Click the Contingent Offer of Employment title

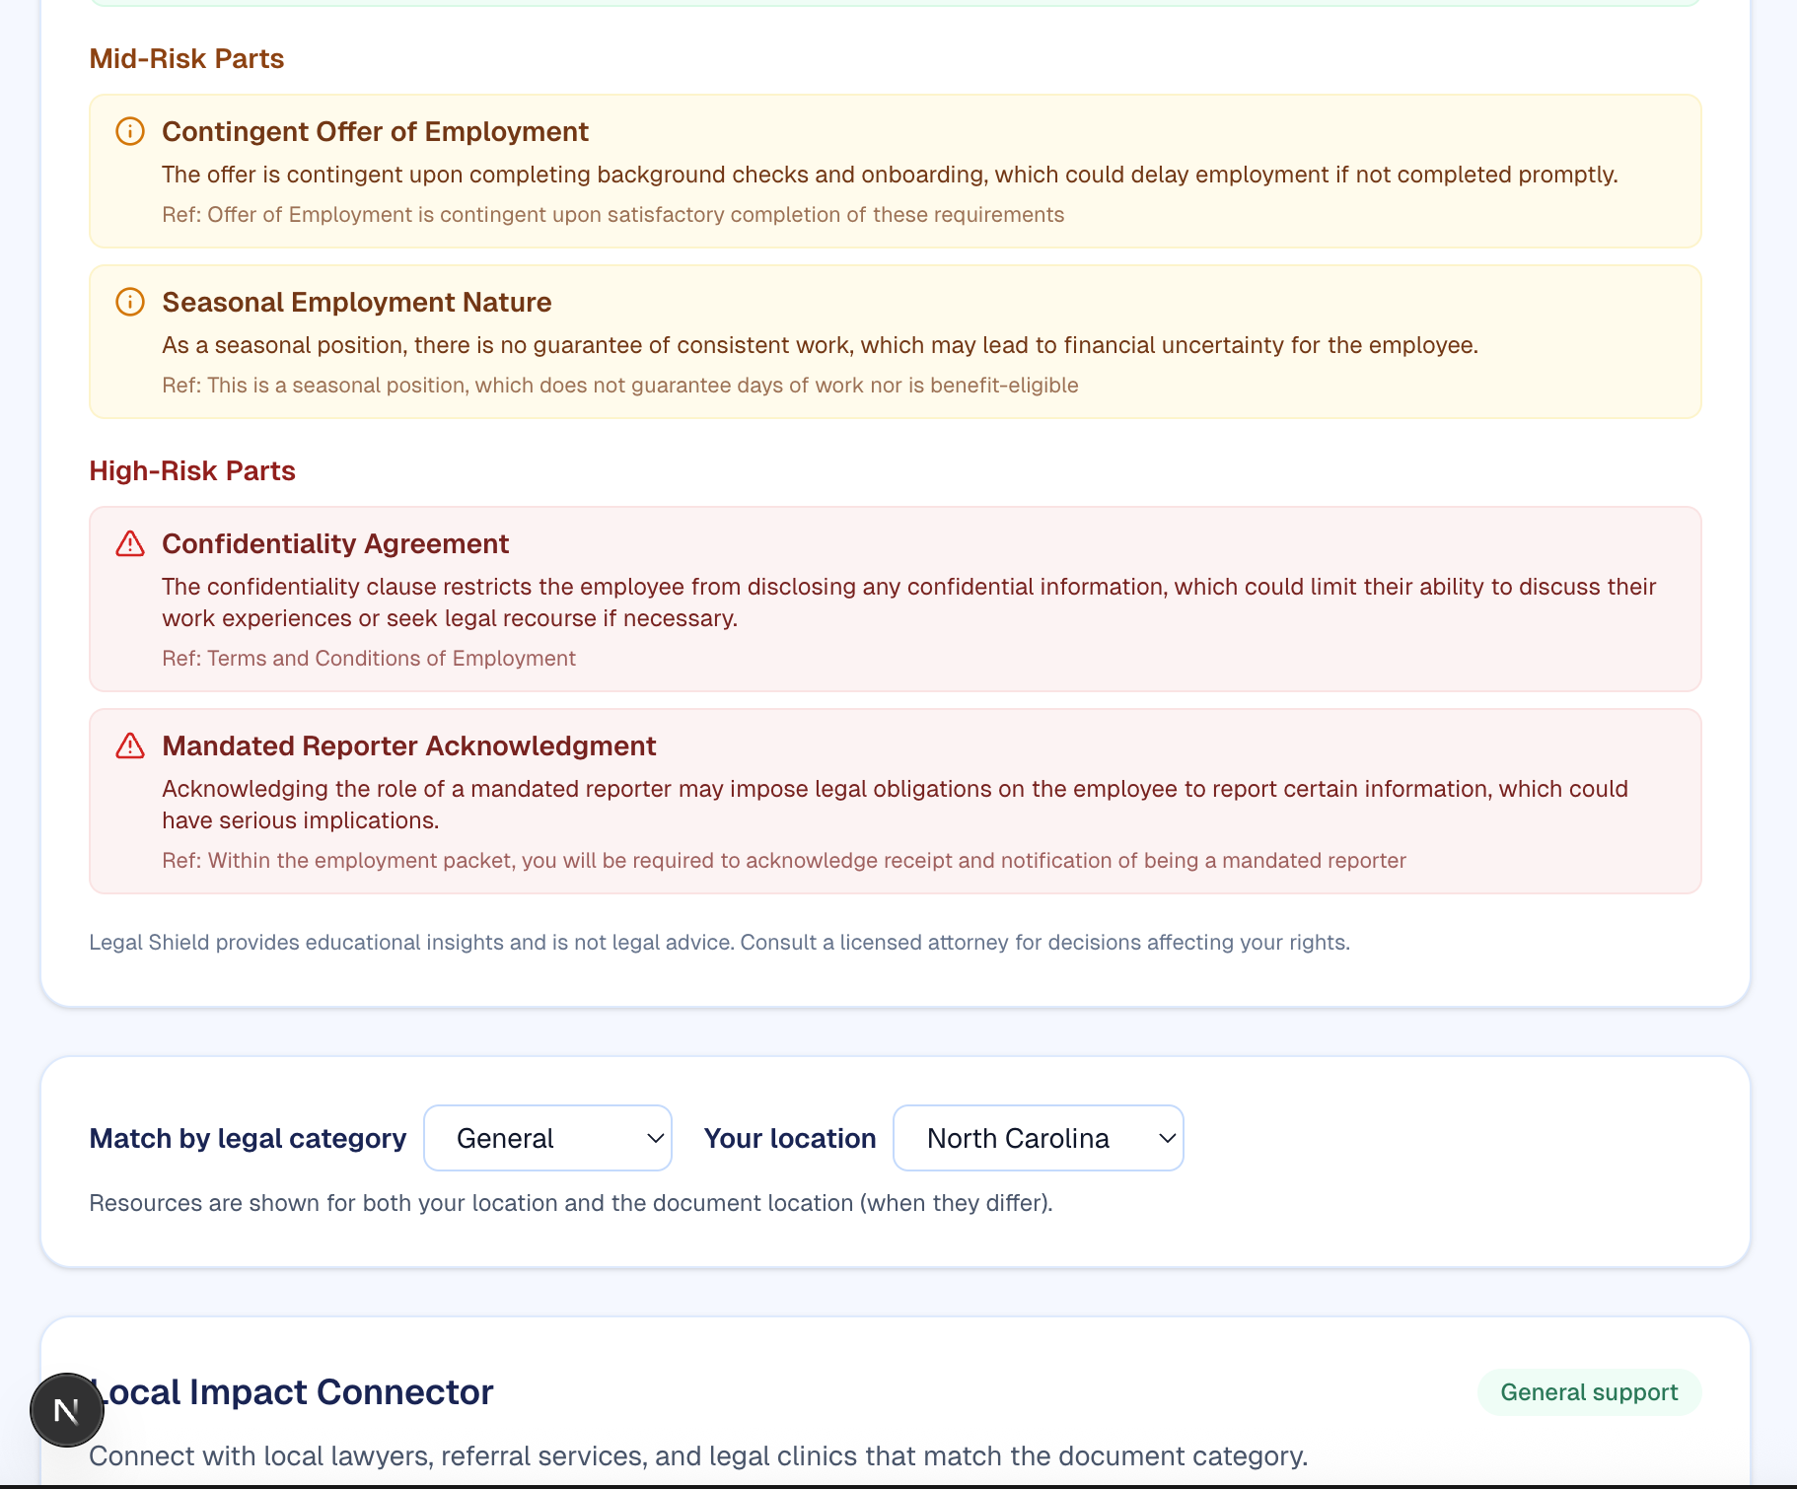click(x=375, y=132)
